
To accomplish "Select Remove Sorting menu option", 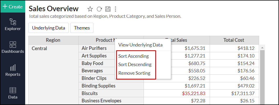I will pos(134,73).
